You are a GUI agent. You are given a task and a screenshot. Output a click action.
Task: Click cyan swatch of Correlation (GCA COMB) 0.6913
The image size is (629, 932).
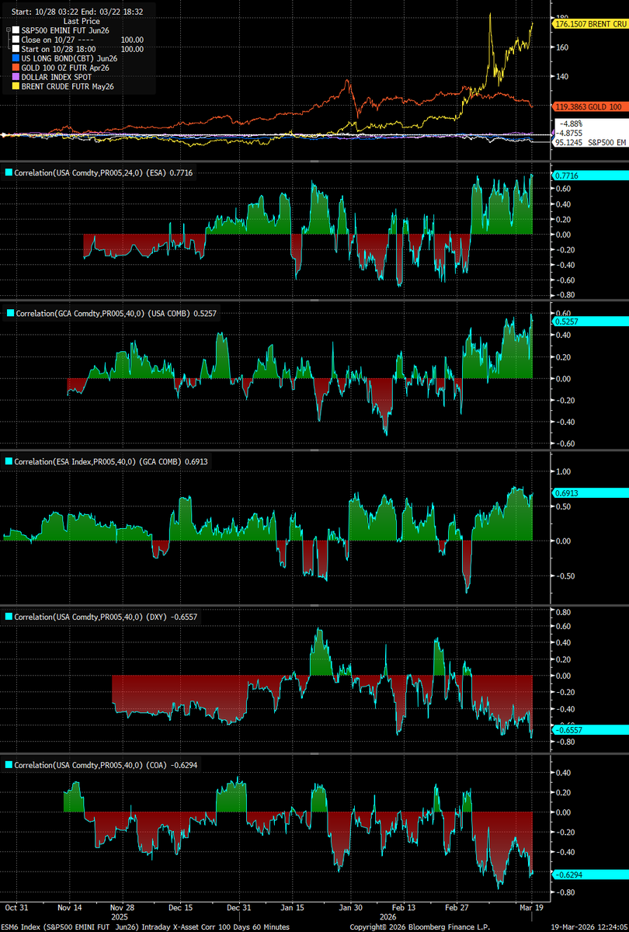[x=9, y=461]
